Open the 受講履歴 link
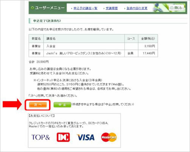The height and width of the screenshot is (152, 190). (112, 8)
